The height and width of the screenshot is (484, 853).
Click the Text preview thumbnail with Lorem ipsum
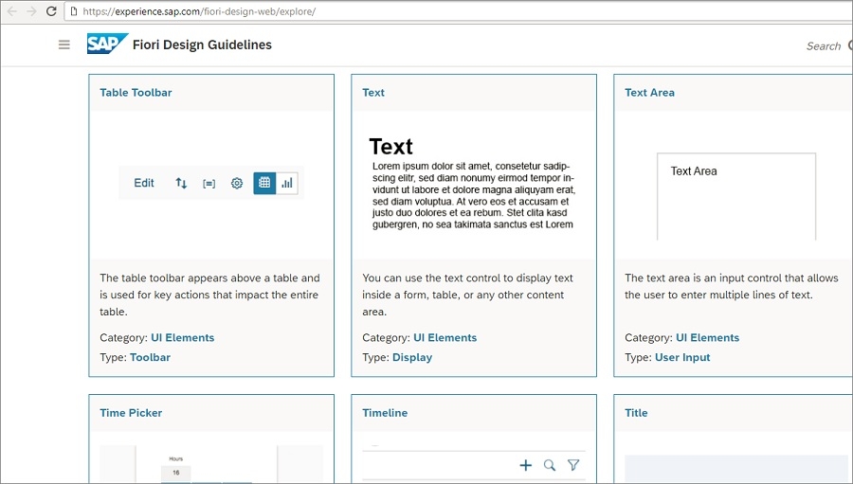click(x=473, y=185)
